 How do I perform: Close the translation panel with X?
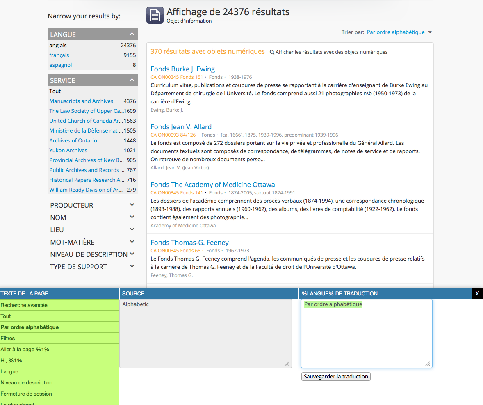coord(477,293)
